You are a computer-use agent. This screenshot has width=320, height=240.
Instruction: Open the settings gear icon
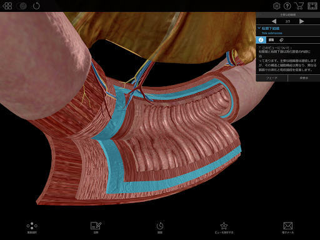click(277, 6)
